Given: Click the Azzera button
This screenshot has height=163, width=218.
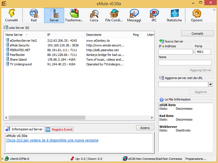Looking at the screenshot, I should [x=145, y=128].
